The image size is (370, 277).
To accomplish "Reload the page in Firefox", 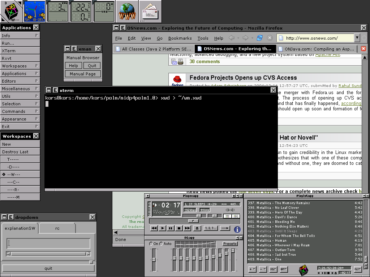I will pos(259,38).
